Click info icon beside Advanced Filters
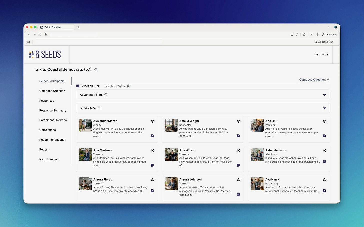The width and height of the screenshot is (364, 227). pyautogui.click(x=106, y=95)
